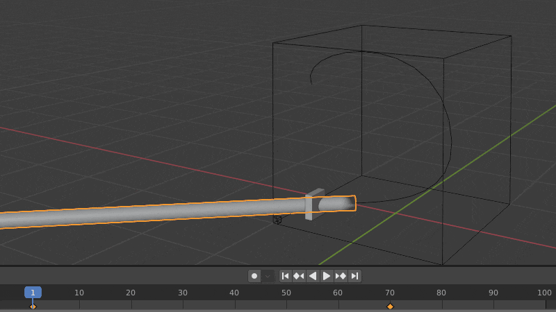Click frame 60 label on the timeline

[x=338, y=293]
